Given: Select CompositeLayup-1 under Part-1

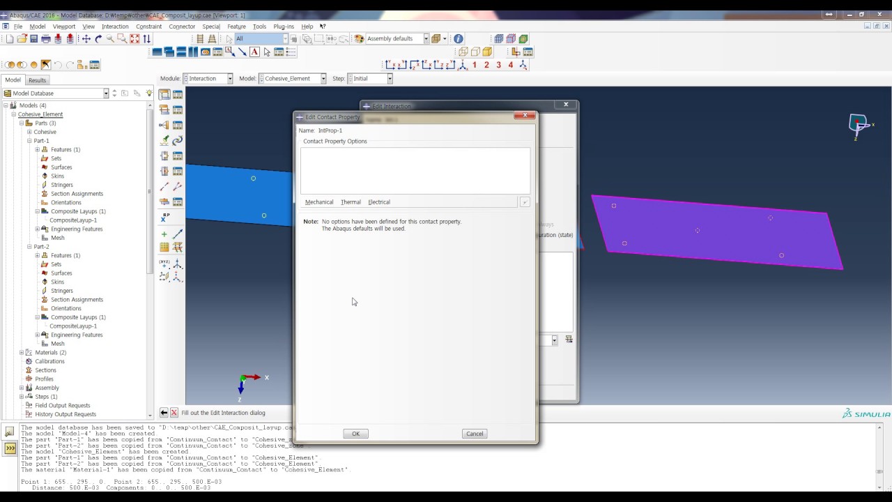Looking at the screenshot, I should 73,220.
